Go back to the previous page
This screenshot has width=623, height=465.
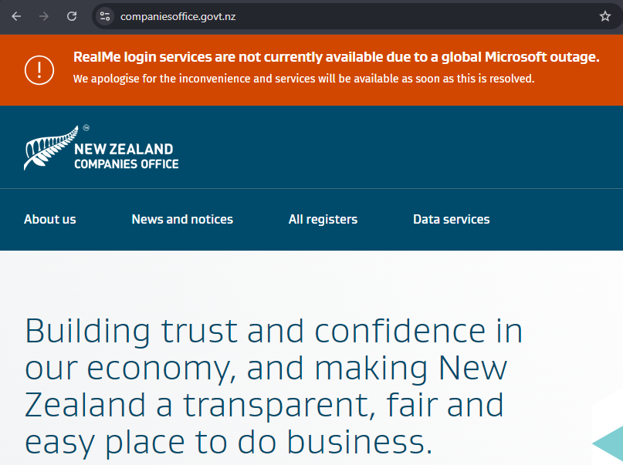[x=16, y=16]
